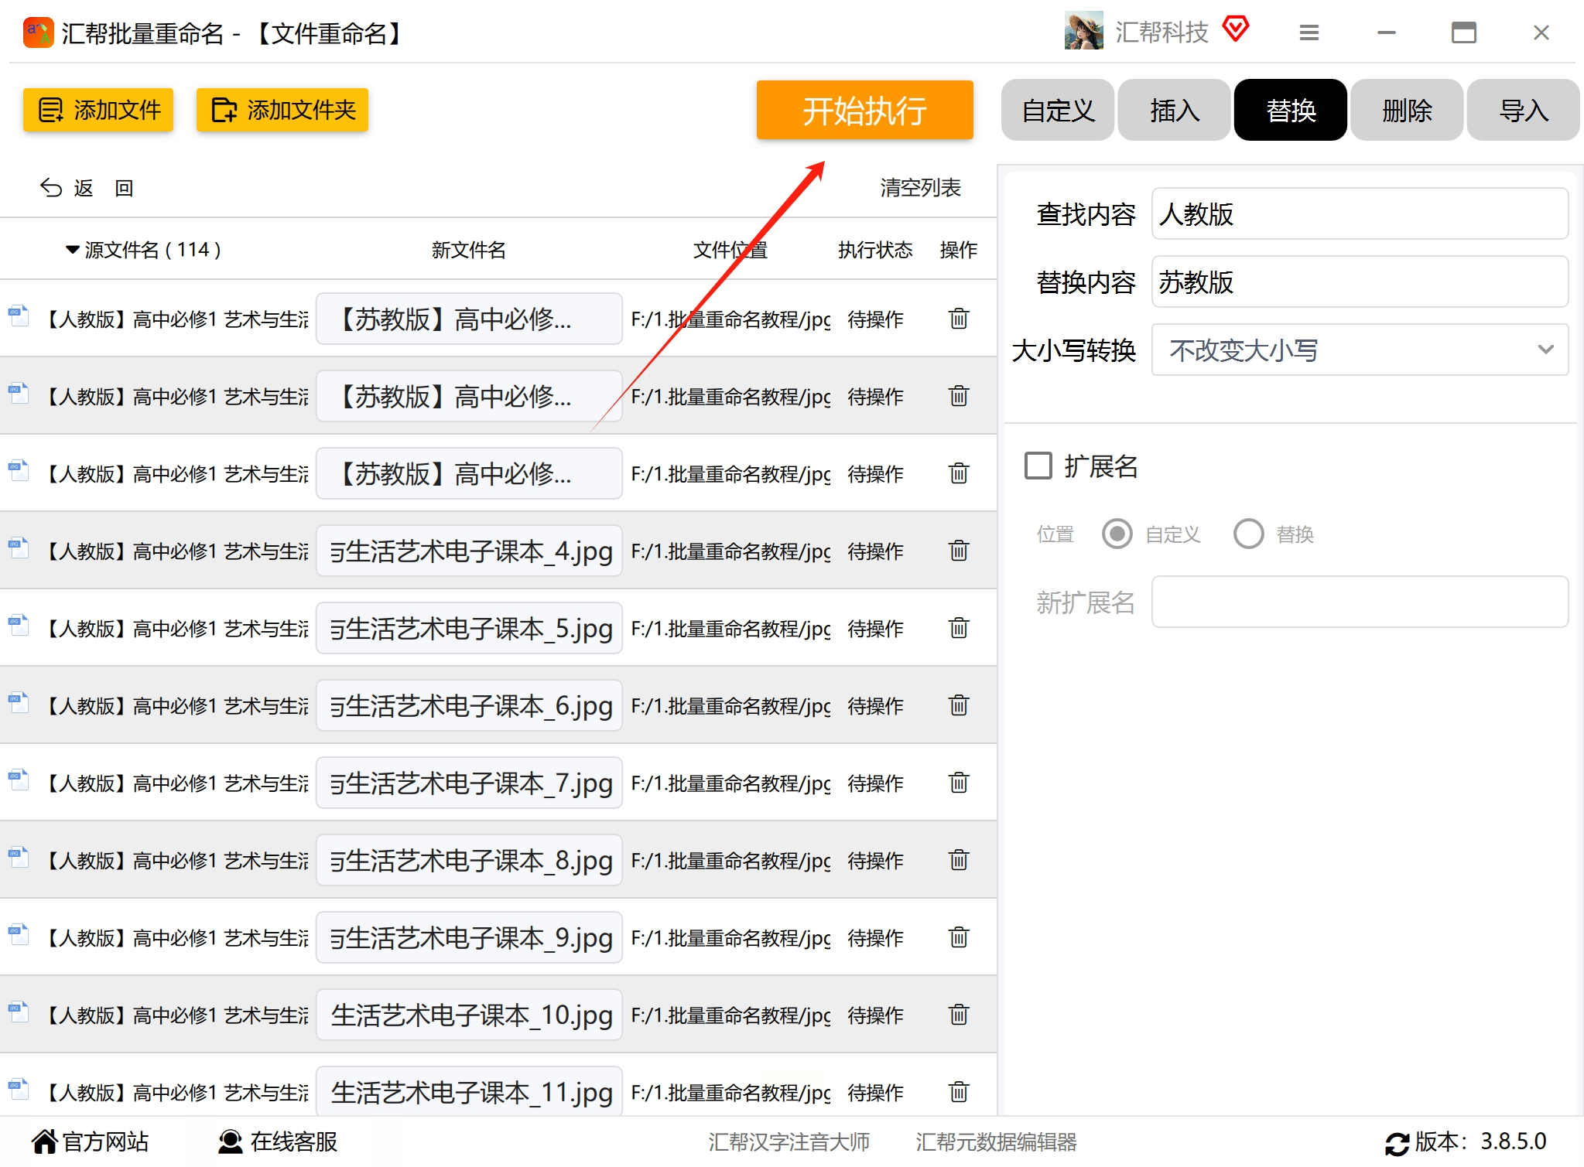Select the 自定义 position radio button
Image resolution: width=1584 pixels, height=1167 pixels.
click(1117, 534)
